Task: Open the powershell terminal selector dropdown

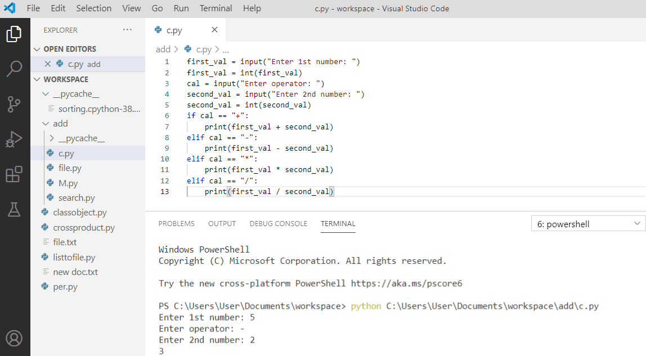Action: pos(587,223)
